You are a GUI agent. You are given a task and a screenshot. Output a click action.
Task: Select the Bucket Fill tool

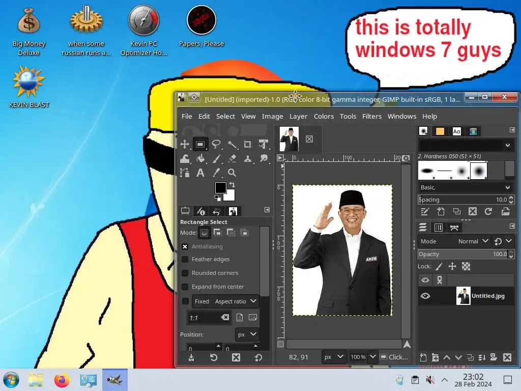[200, 159]
